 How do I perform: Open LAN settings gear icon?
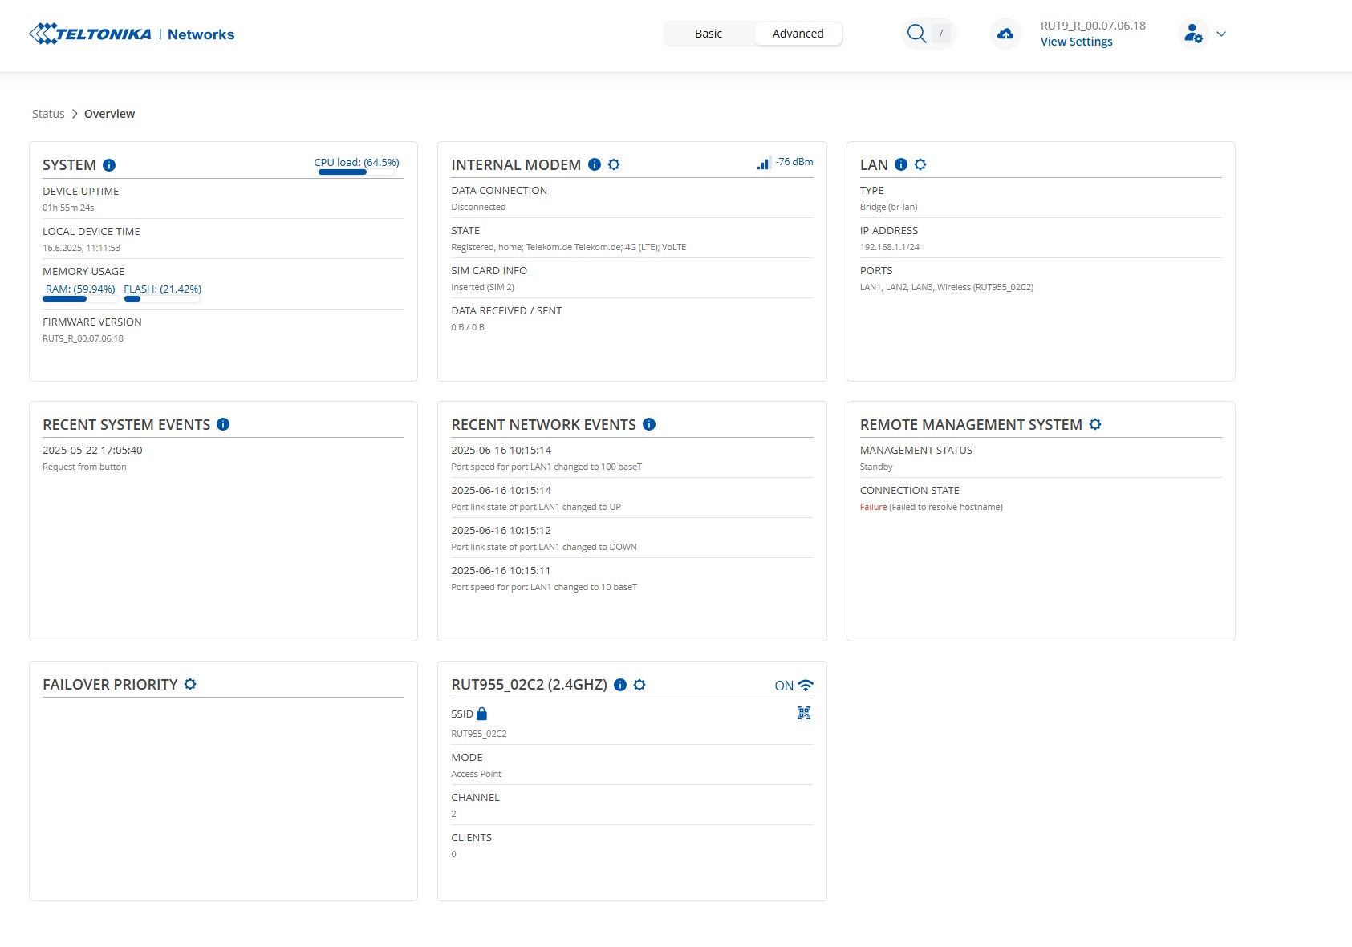coord(920,164)
